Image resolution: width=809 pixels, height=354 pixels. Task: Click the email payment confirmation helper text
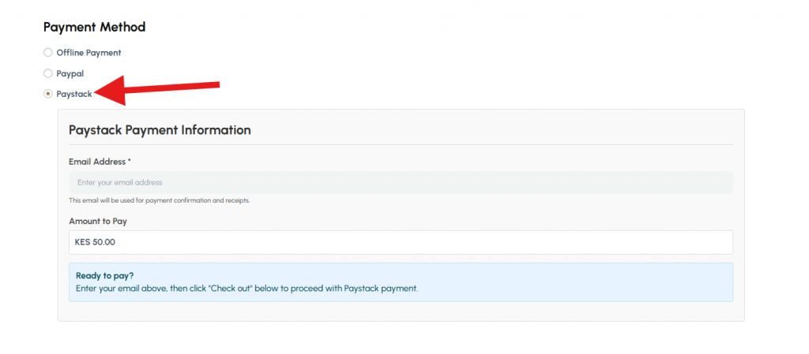(x=160, y=201)
